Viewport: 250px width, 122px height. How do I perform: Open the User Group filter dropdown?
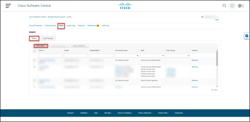pyautogui.click(x=178, y=56)
